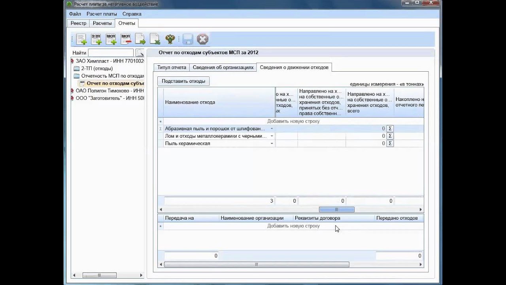Image resolution: width=506 pixels, height=285 pixels.
Task: Switch to the Расчеты tab
Action: pos(102,23)
